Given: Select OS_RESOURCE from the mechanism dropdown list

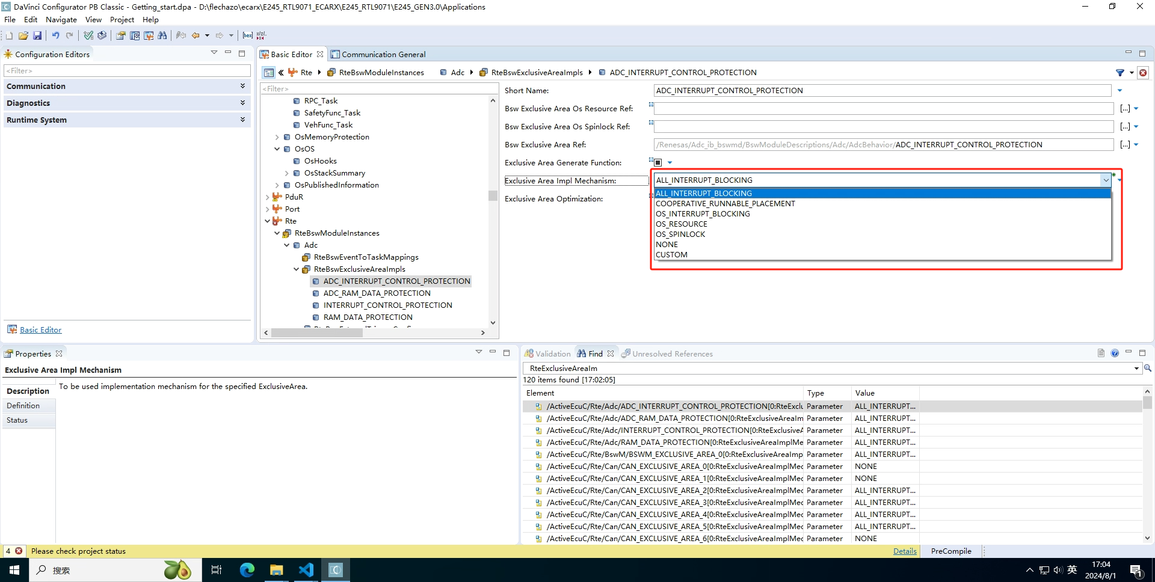Looking at the screenshot, I should 681,224.
